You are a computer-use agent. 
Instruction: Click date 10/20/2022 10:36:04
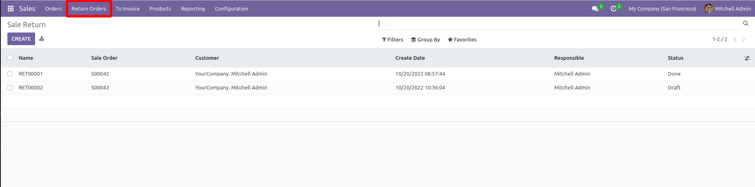(420, 88)
